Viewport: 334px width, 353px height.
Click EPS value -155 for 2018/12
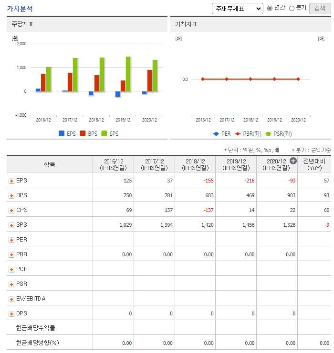point(209,181)
